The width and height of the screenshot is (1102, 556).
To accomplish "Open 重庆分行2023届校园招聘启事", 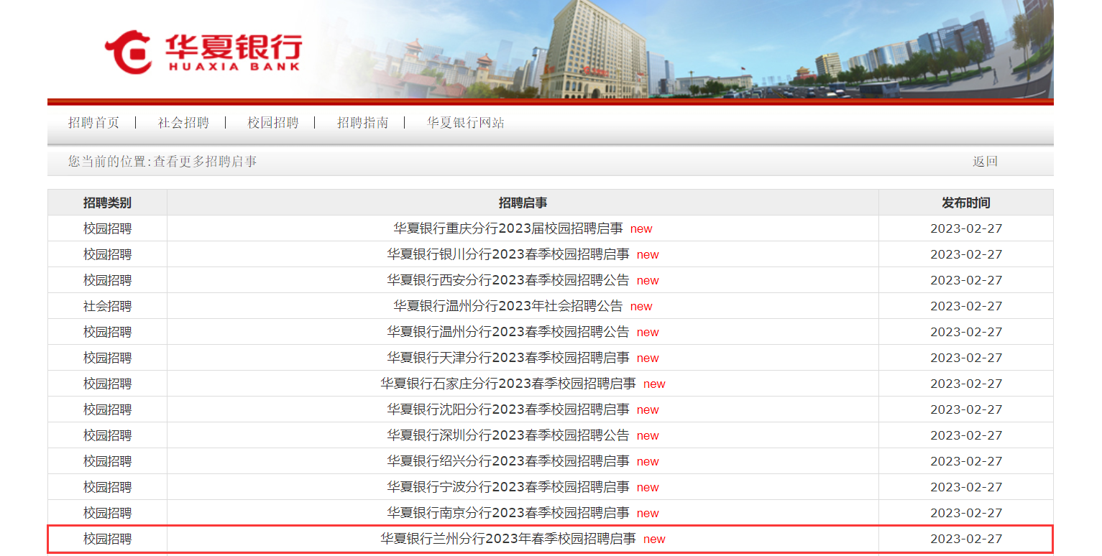I will (508, 228).
